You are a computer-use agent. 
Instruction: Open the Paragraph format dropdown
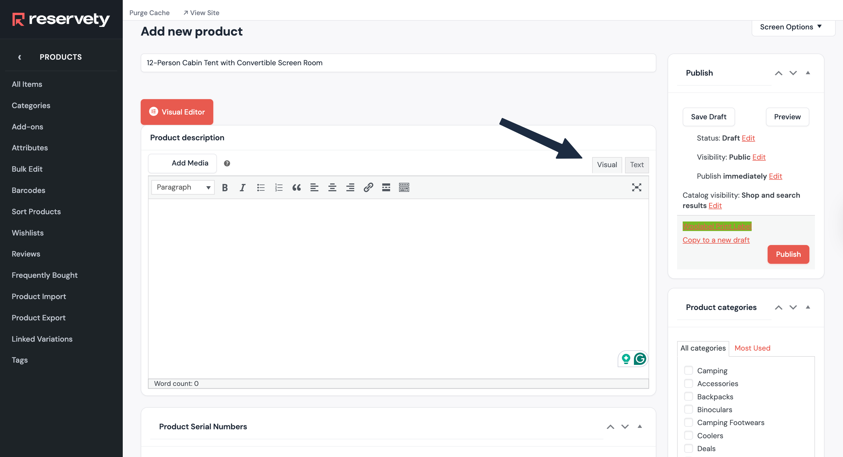click(x=183, y=187)
